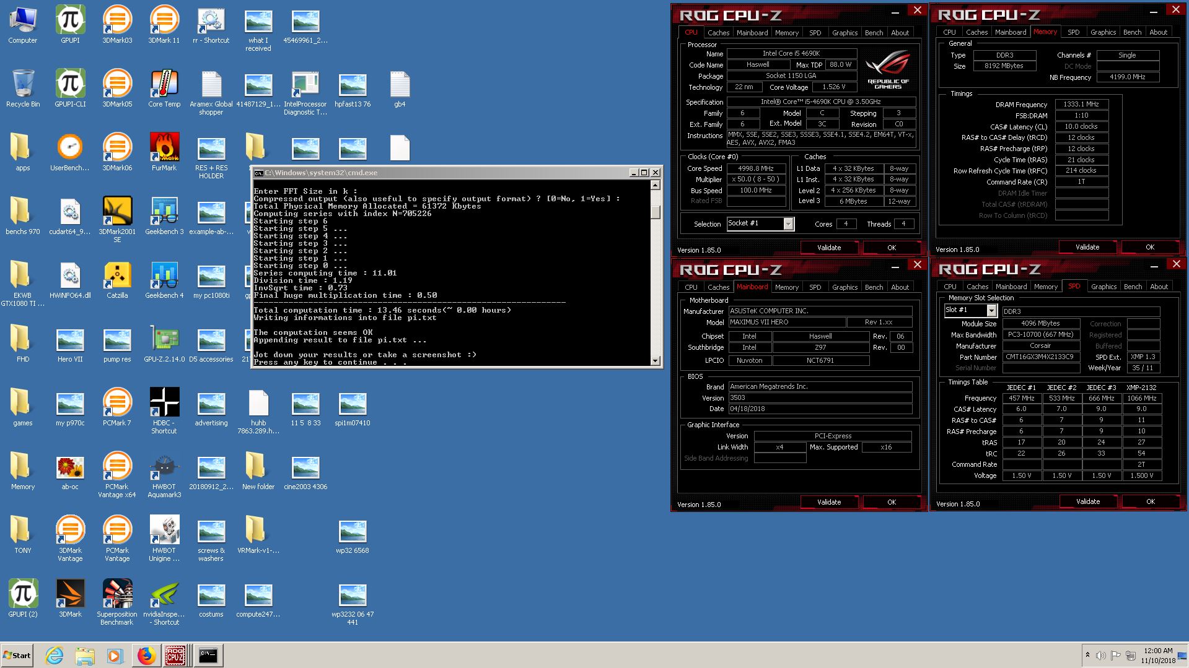Launch Superposition Benchmark desktop icon

117,602
